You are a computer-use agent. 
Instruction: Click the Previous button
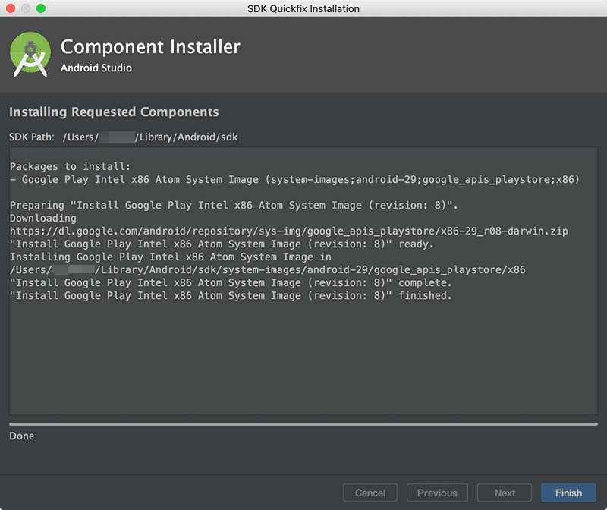[x=437, y=493]
